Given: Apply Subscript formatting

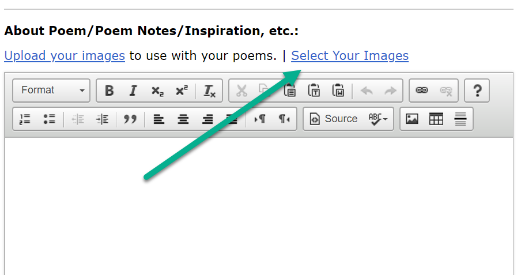Looking at the screenshot, I should point(157,91).
